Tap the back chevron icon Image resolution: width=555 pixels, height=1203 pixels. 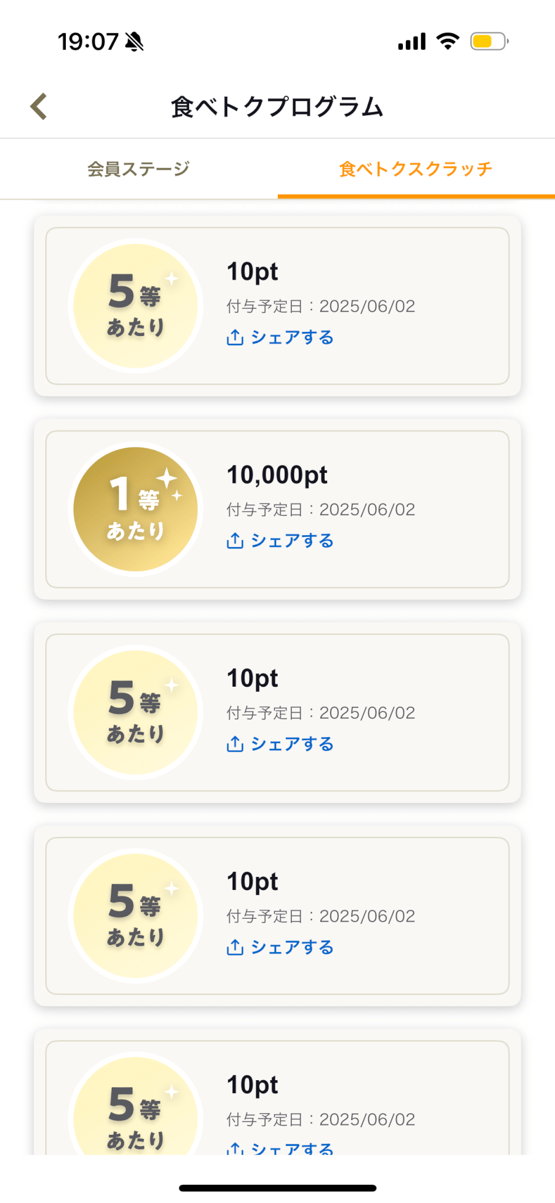tap(39, 107)
